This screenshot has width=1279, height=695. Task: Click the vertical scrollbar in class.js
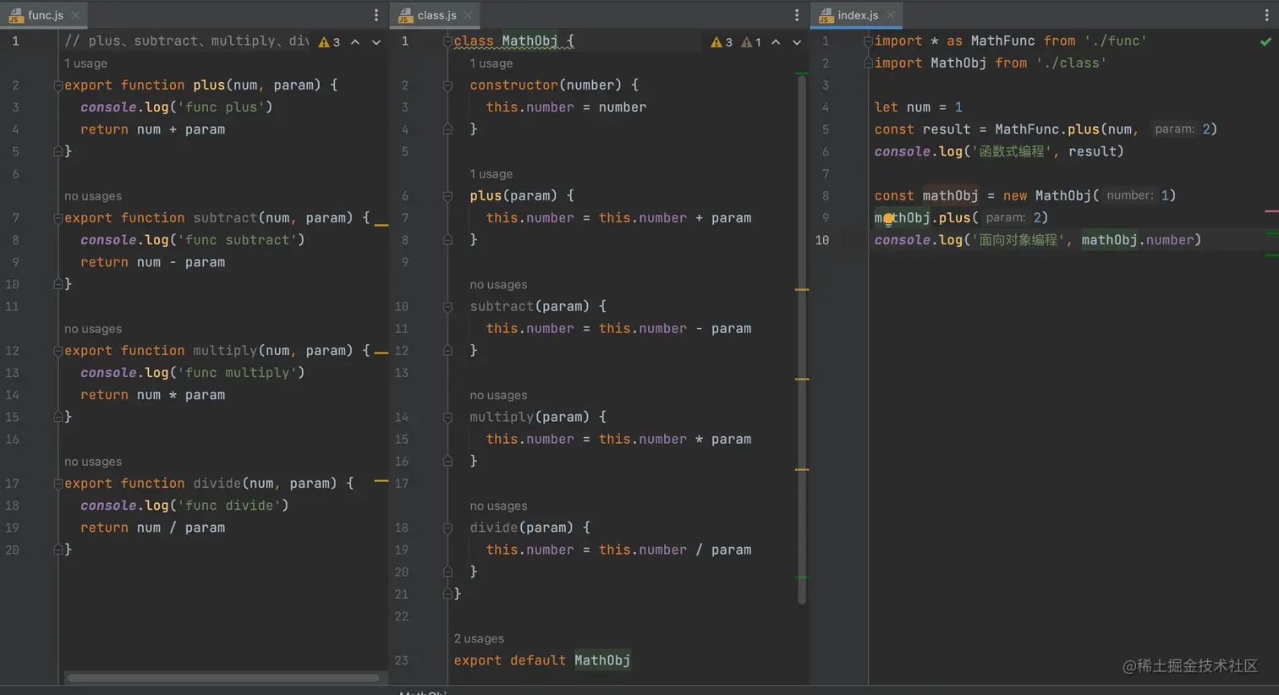coord(802,340)
